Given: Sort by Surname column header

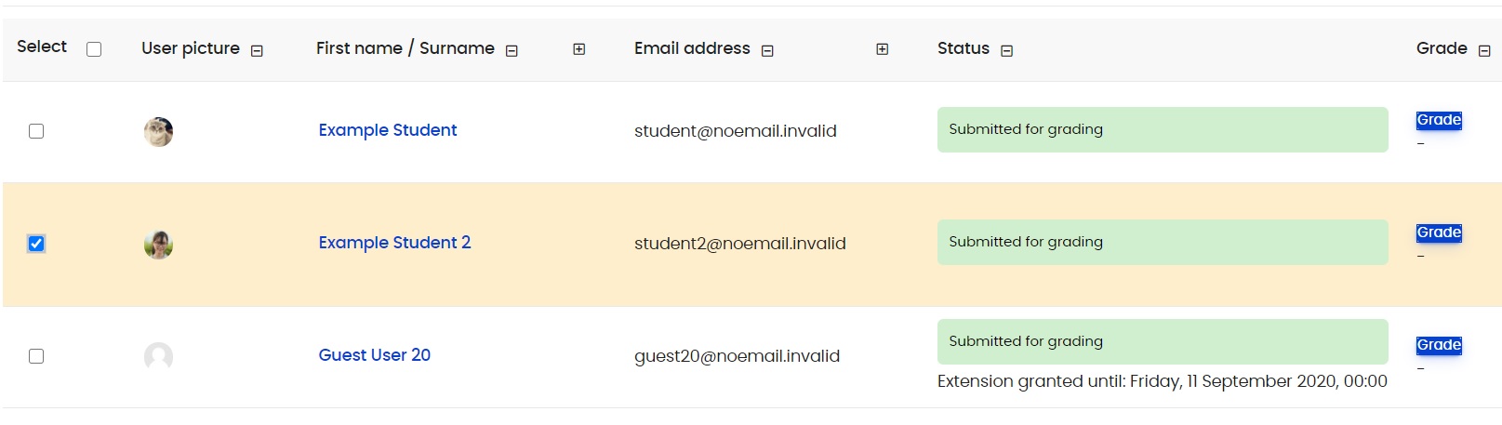Looking at the screenshot, I should [457, 48].
